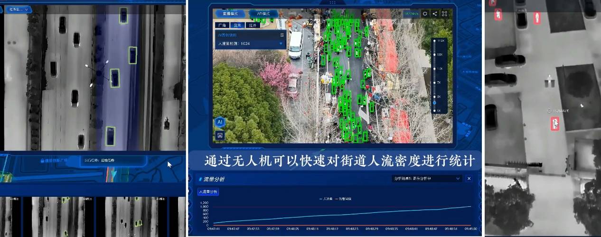Viewport: 601px width, 237px height.
Task: Click the 1,000 y-axis label on chart
Action: pyautogui.click(x=204, y=206)
